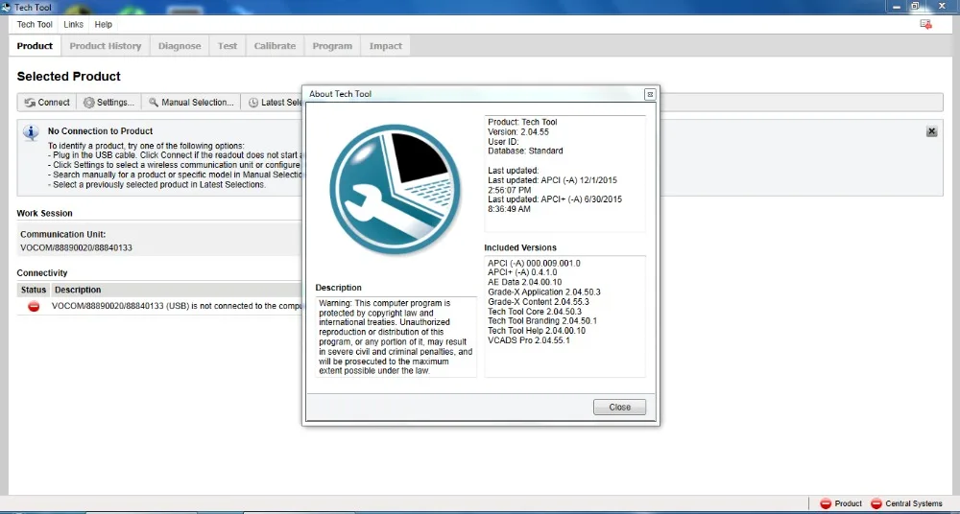Click the Tech Tool title bar icon
This screenshot has height=514, width=960.
pyautogui.click(x=6, y=8)
